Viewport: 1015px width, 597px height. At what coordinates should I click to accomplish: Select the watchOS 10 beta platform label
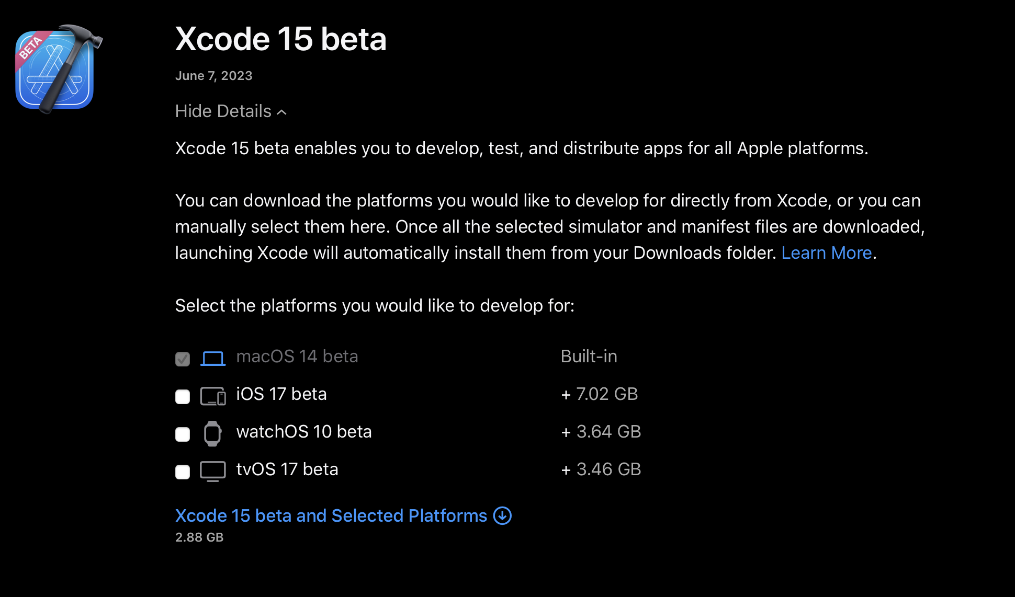click(304, 432)
